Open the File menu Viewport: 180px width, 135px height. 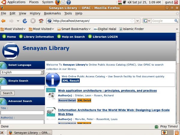click(x=3, y=14)
